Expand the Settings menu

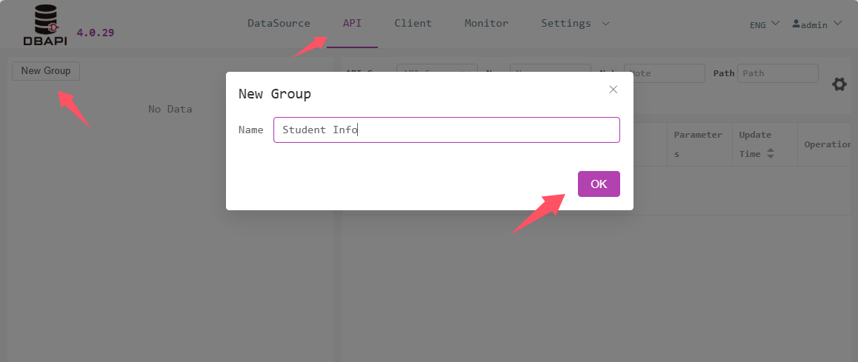(x=575, y=24)
